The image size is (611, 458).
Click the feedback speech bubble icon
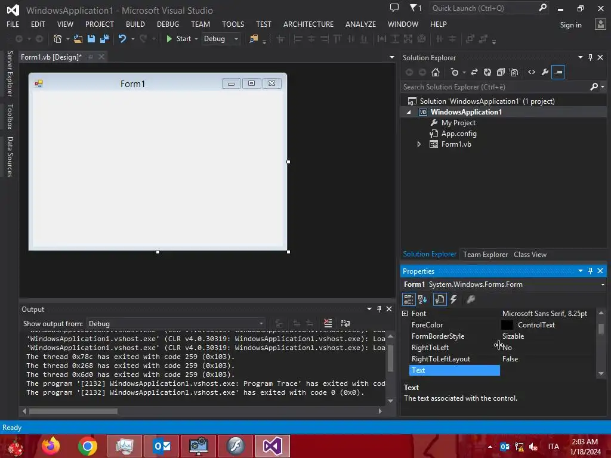[x=394, y=8]
